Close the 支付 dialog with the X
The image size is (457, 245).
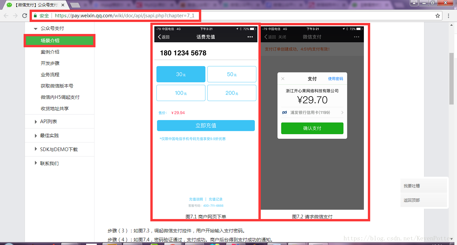coord(283,79)
